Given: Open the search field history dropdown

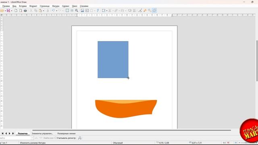Looking at the screenshot, I should [32, 138].
